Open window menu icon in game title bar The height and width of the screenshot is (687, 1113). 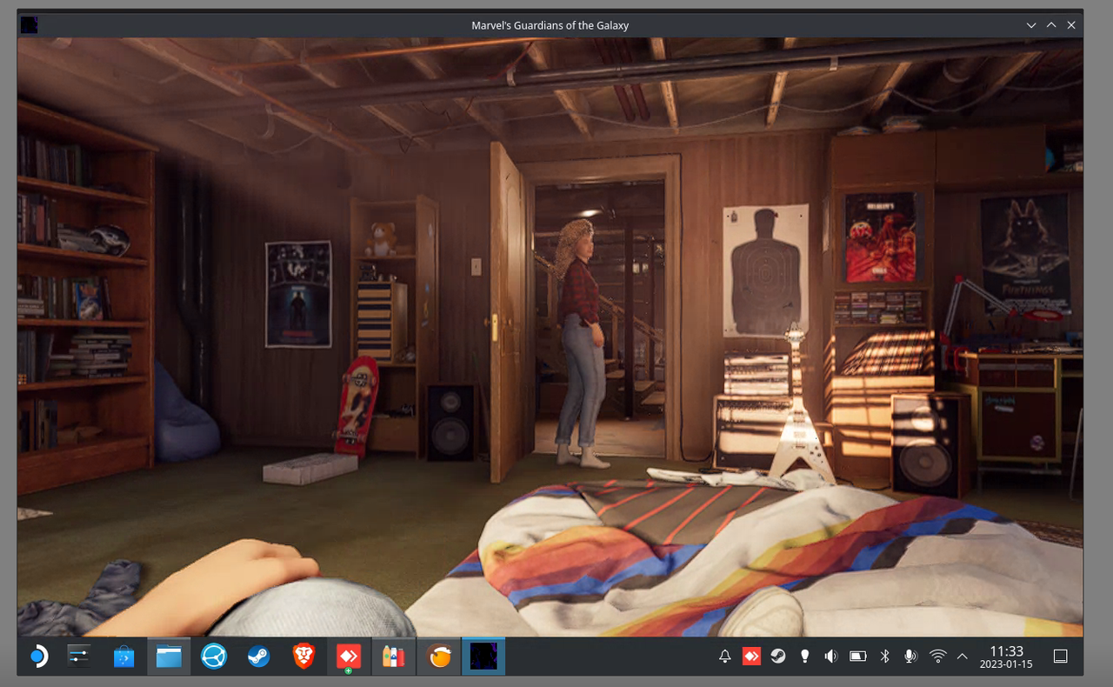pos(30,24)
